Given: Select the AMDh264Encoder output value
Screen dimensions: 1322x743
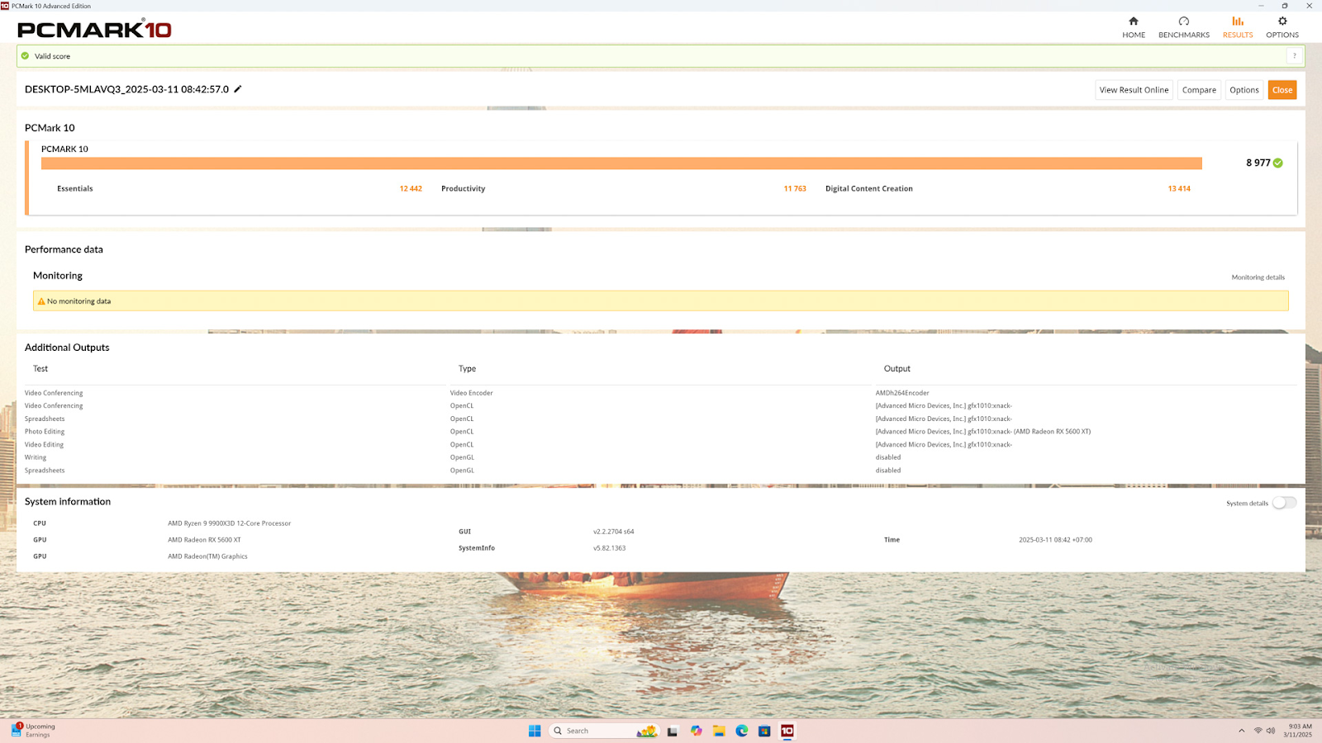Looking at the screenshot, I should click(902, 393).
